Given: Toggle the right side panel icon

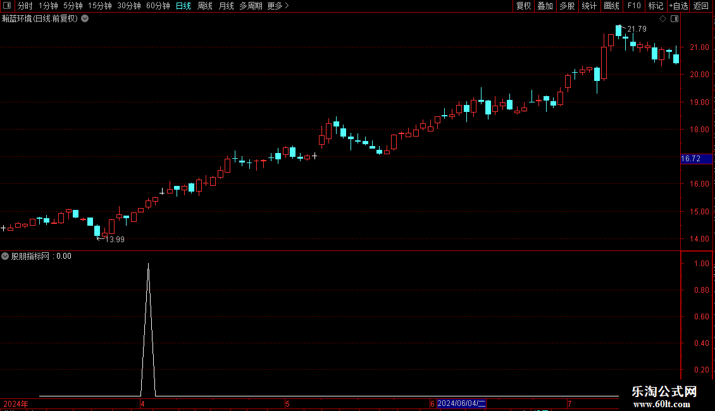Looking at the screenshot, I should (x=675, y=19).
